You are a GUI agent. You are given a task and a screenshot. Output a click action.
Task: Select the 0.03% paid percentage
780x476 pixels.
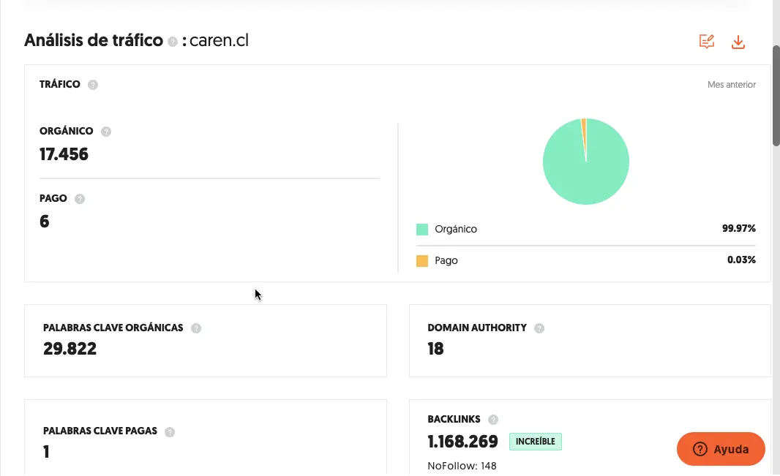pyautogui.click(x=741, y=260)
